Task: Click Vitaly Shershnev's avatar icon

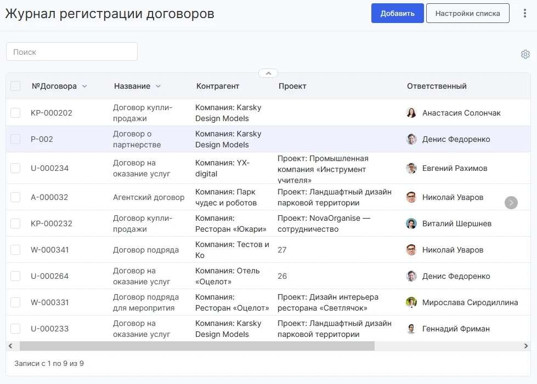Action: (x=411, y=223)
